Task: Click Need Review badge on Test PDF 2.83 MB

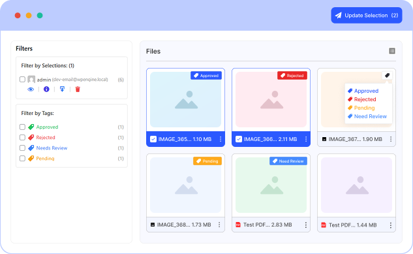Action: (288, 161)
